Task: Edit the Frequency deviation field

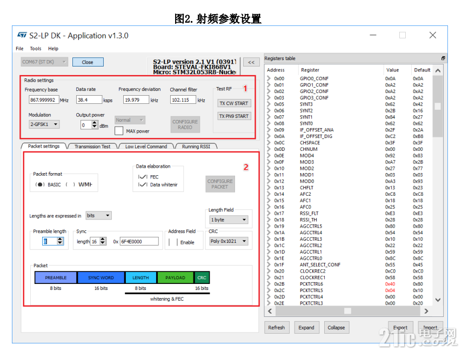Action: (x=136, y=100)
